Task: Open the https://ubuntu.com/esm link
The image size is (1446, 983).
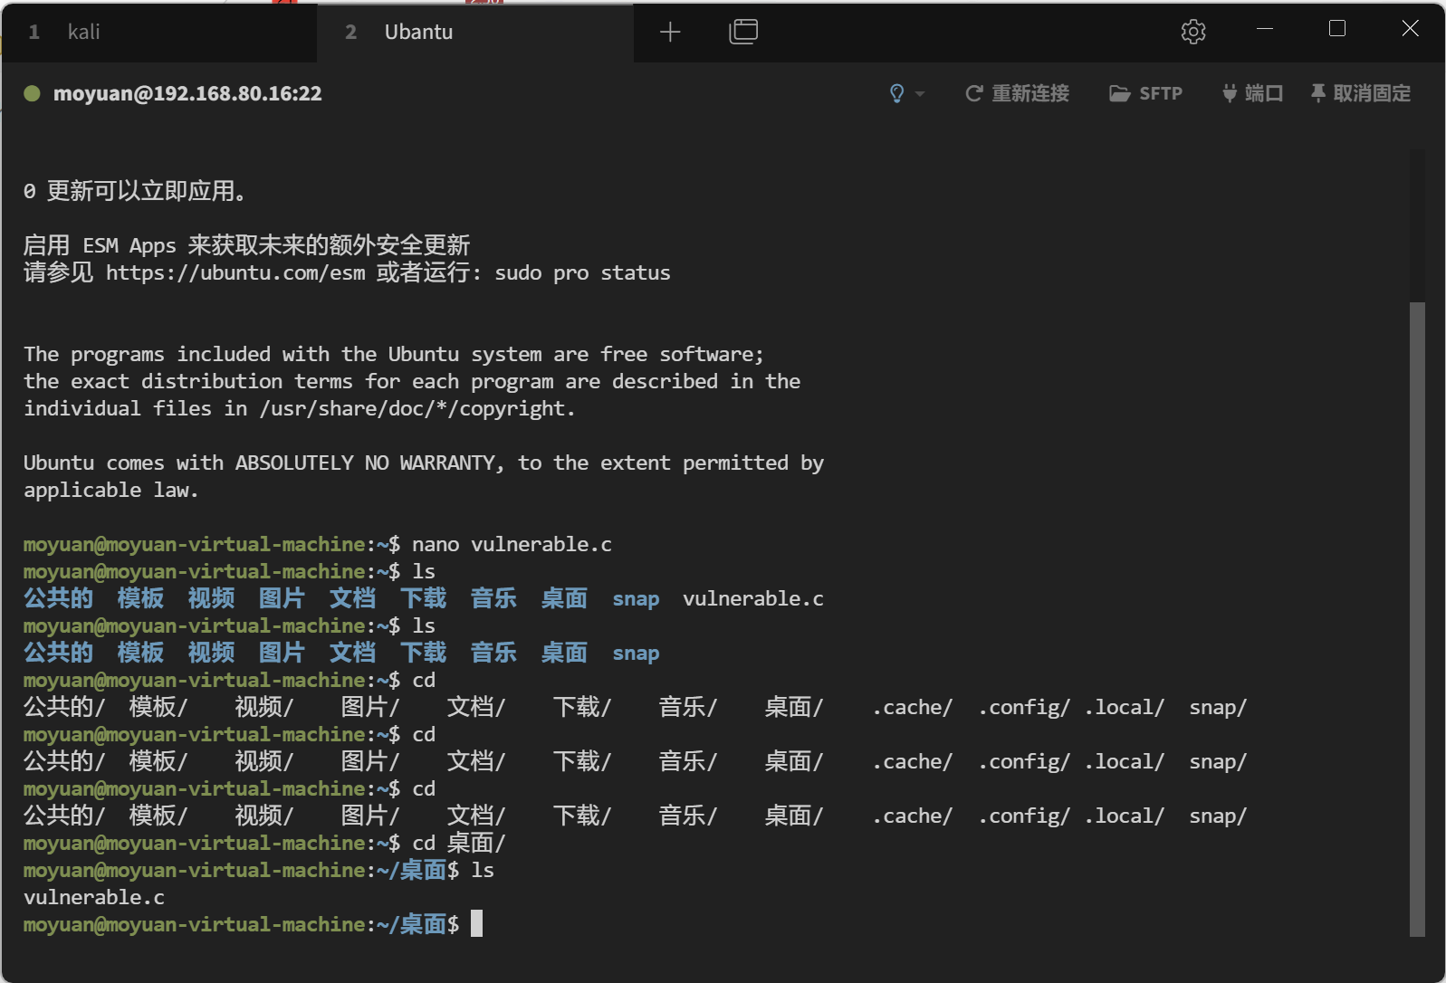Action: [235, 273]
